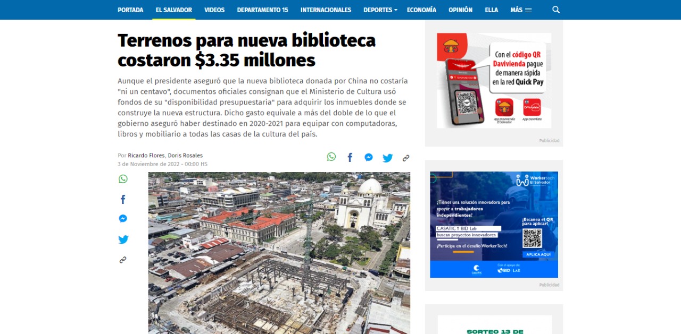Share via Twitter icon beside the byline

[x=388, y=158]
